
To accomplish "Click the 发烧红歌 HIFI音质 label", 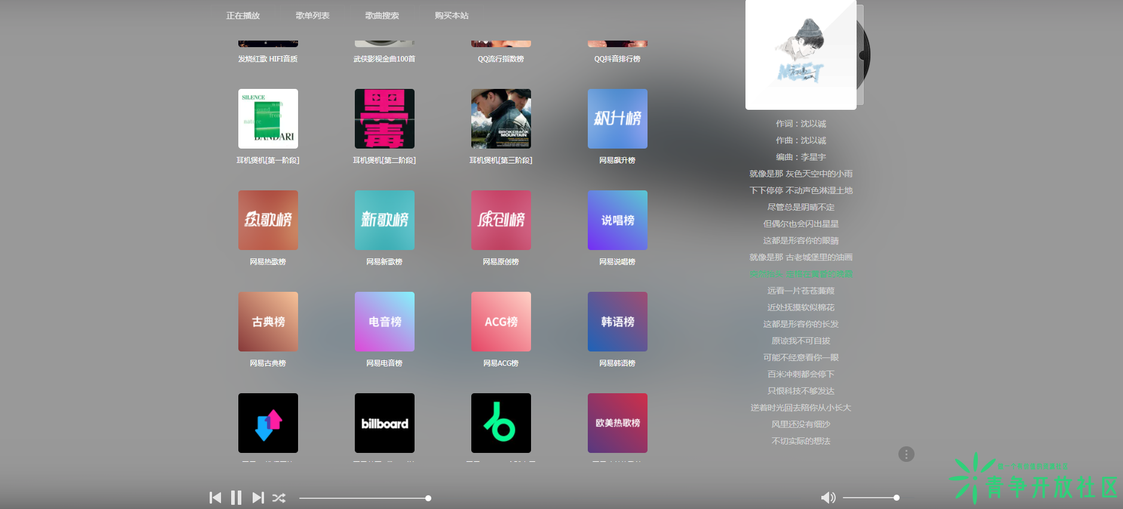I will pyautogui.click(x=268, y=59).
